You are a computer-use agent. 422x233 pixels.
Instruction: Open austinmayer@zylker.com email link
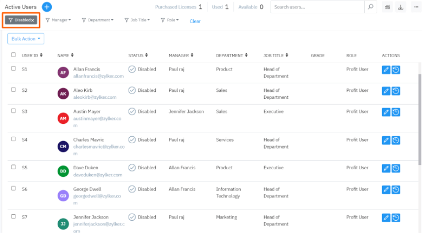click(x=97, y=122)
